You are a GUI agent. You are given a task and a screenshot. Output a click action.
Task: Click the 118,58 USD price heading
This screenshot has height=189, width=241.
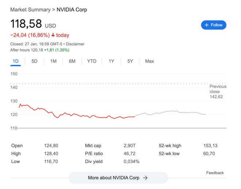(x=26, y=24)
